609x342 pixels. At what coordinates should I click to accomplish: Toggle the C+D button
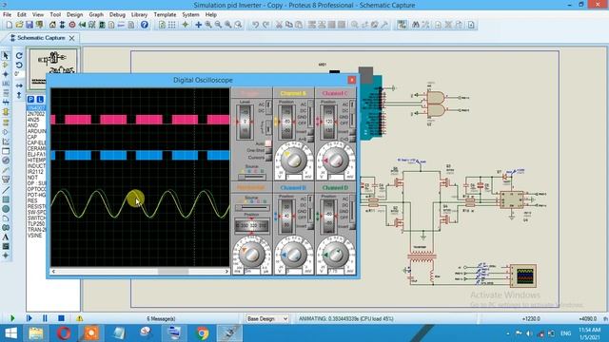tap(352, 139)
